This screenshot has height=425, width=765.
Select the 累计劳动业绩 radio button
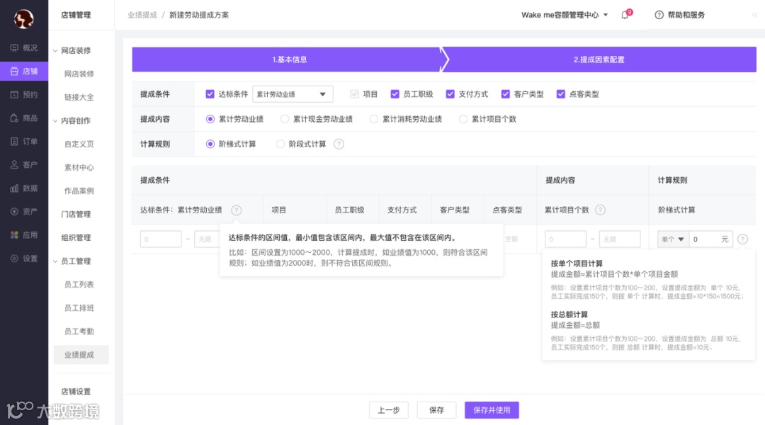click(x=210, y=119)
